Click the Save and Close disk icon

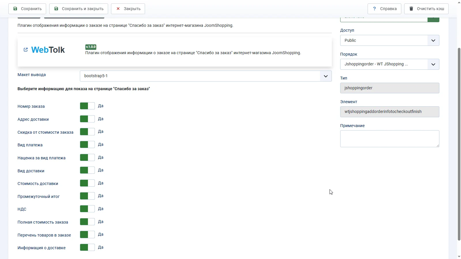pyautogui.click(x=56, y=9)
